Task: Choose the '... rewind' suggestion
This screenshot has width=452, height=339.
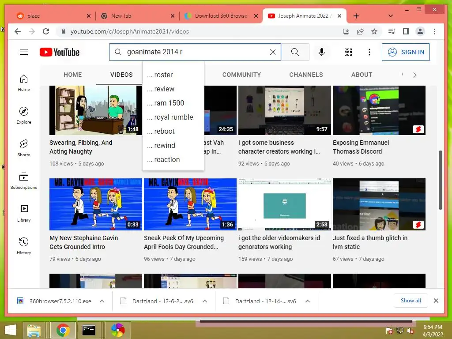Action: coord(173,145)
